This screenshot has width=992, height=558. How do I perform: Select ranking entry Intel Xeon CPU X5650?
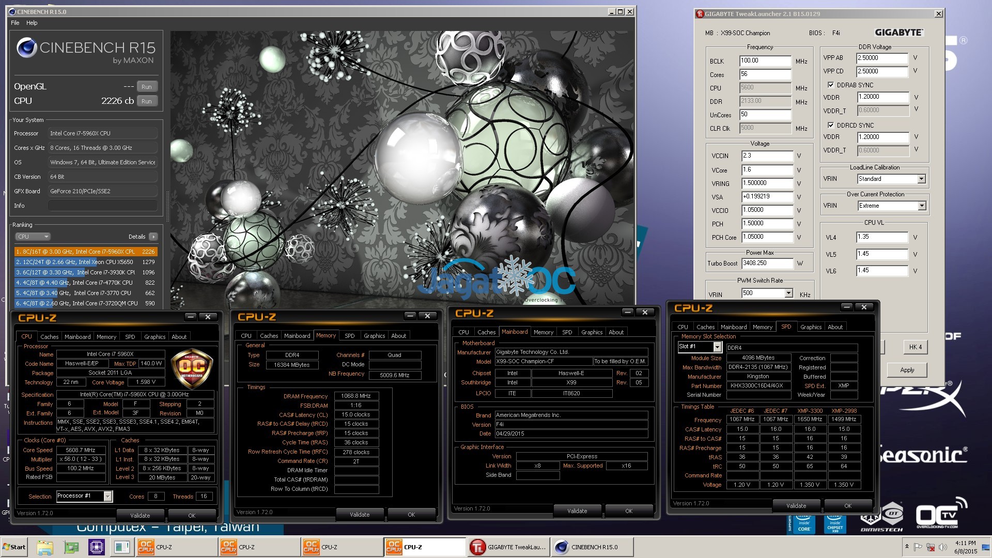[86, 262]
